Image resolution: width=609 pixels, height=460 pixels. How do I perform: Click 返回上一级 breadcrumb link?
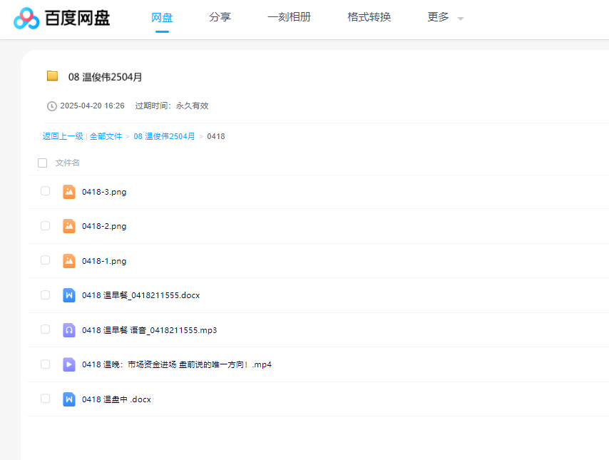pyautogui.click(x=63, y=136)
